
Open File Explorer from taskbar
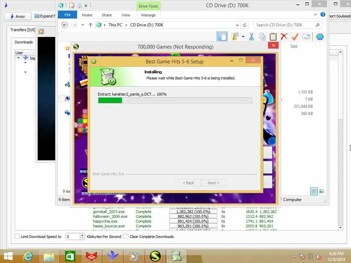pos(49,256)
